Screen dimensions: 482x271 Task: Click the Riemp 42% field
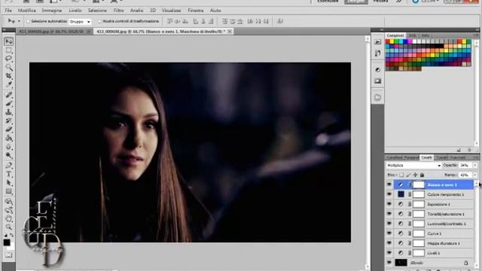[465, 175]
